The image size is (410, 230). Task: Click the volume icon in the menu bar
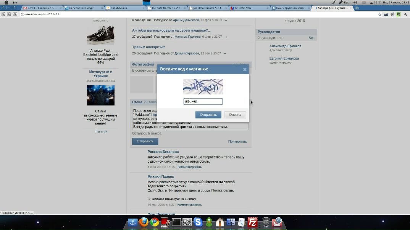coord(356,2)
